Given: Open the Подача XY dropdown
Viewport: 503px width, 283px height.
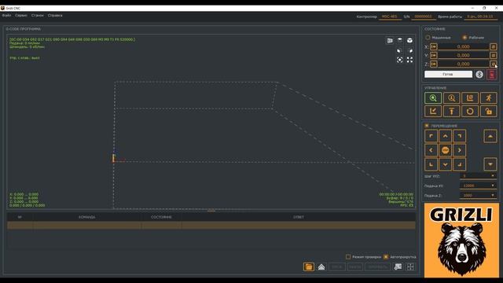Looking at the screenshot, I should [478, 186].
